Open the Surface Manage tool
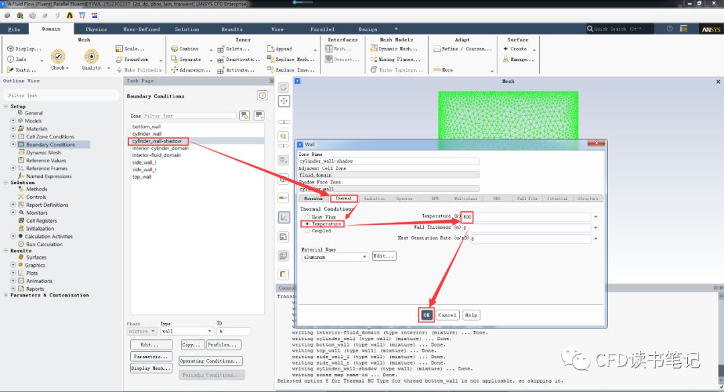The image size is (724, 392). (x=518, y=59)
